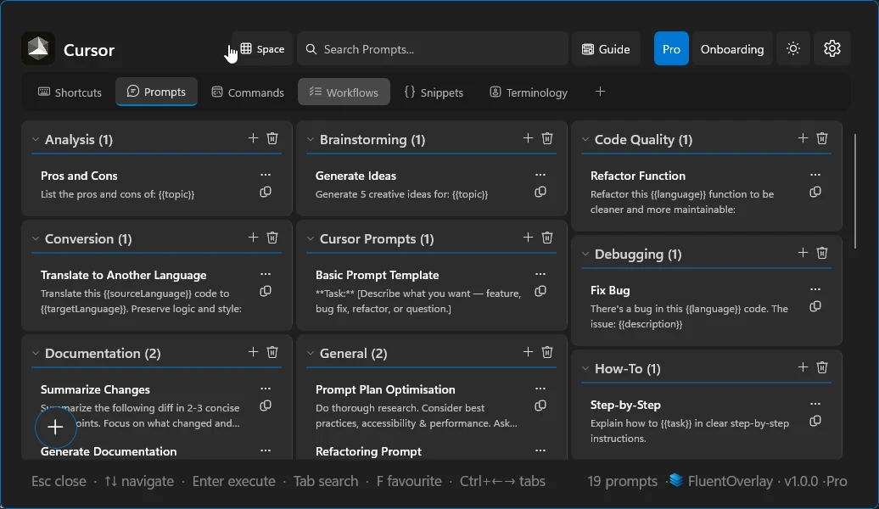Switch to the Snippets tab
The width and height of the screenshot is (879, 509).
click(434, 92)
